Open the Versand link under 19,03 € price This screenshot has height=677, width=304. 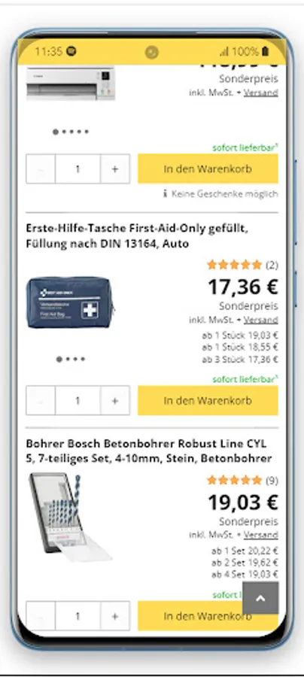click(261, 535)
